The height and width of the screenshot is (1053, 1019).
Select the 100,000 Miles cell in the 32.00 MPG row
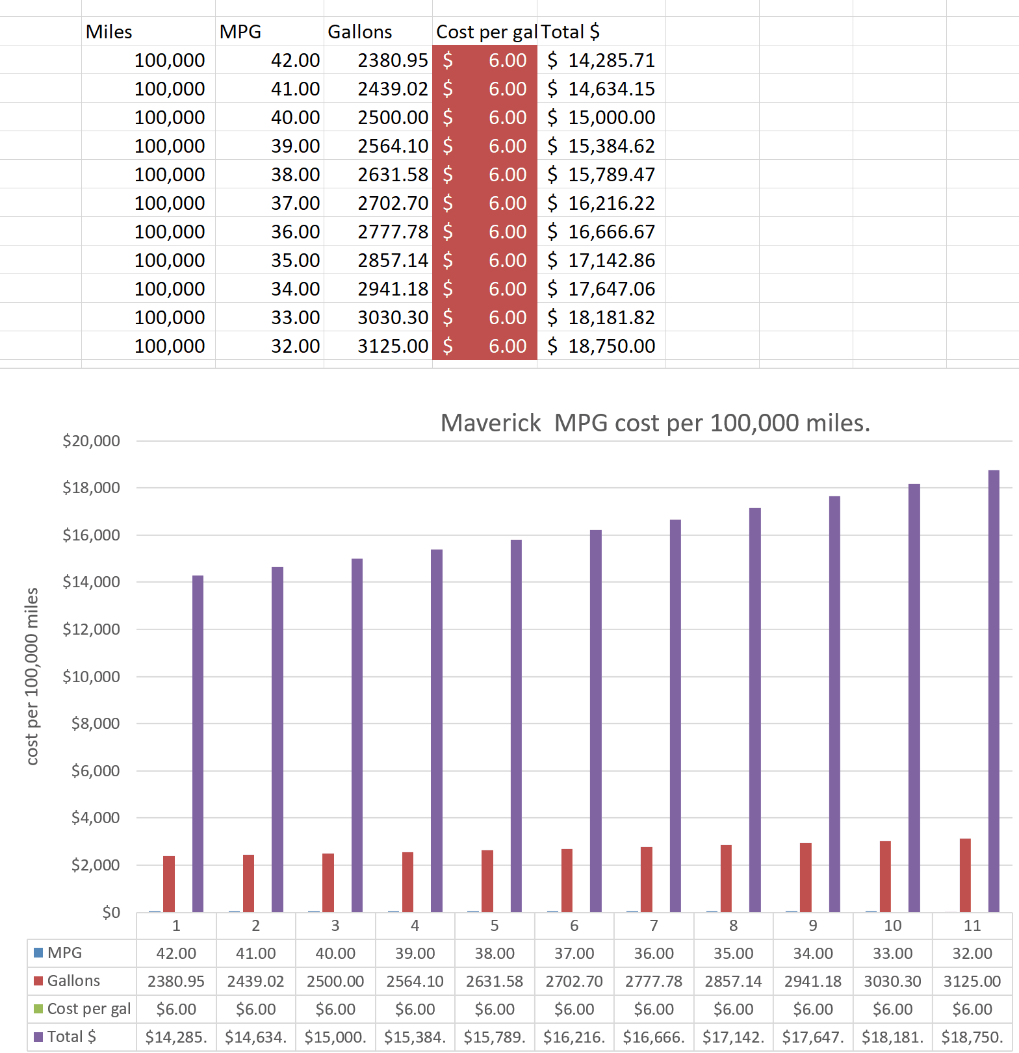[x=148, y=346]
